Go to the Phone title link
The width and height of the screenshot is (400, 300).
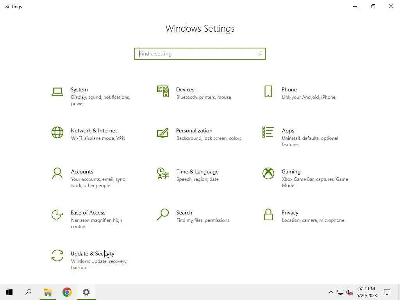tap(289, 89)
